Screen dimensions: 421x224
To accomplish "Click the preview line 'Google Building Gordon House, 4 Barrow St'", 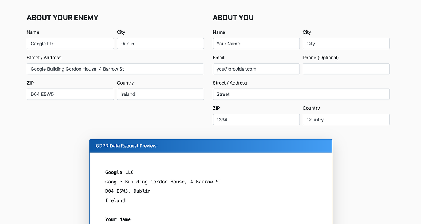I will pyautogui.click(x=163, y=182).
